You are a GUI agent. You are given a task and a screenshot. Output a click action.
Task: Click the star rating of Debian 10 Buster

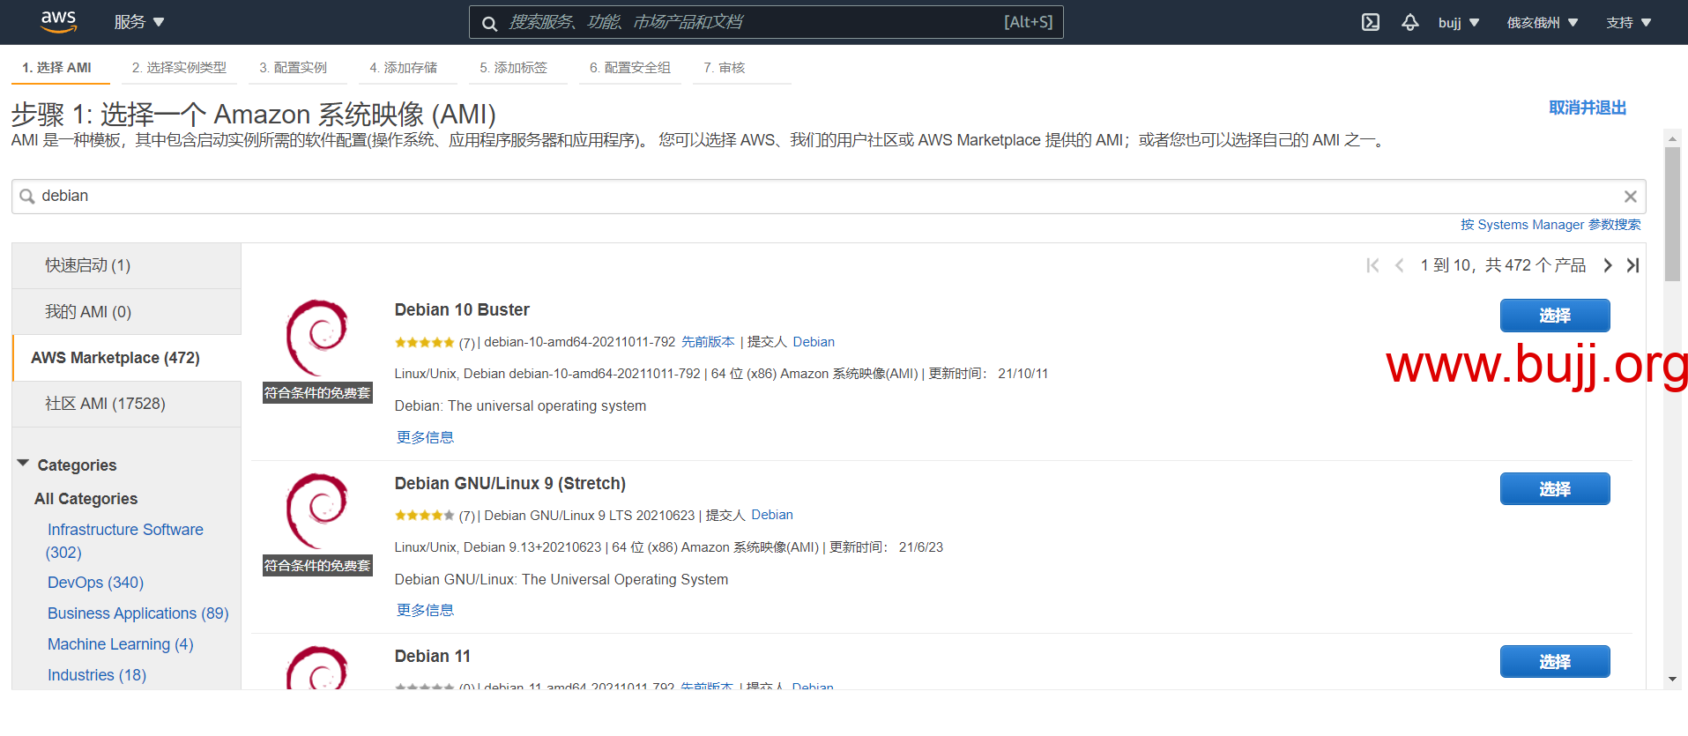pos(425,342)
